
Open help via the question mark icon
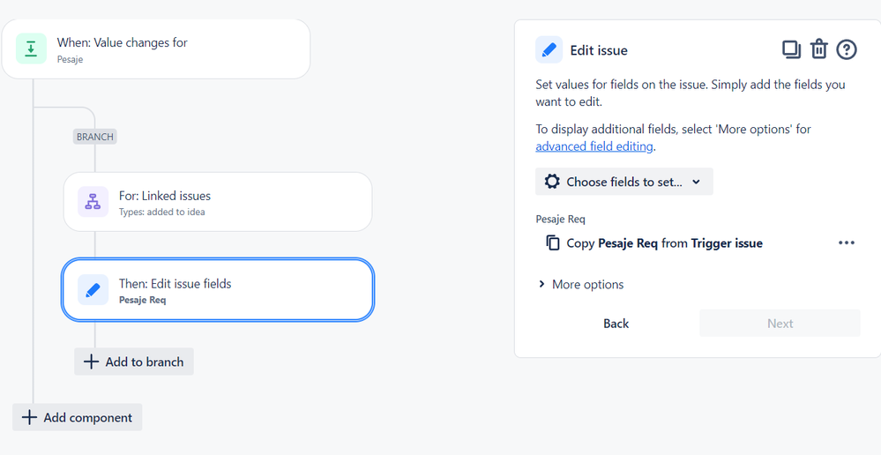[846, 50]
